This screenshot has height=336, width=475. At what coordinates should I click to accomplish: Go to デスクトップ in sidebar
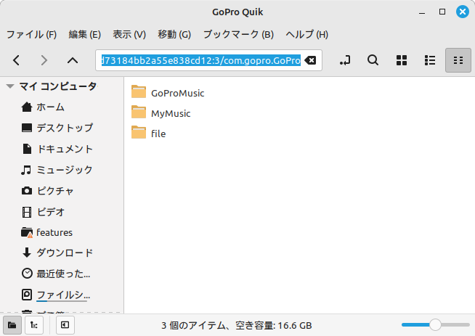(x=65, y=128)
